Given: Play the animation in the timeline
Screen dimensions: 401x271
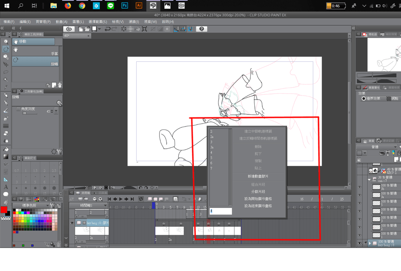Looking at the screenshot, I should click(x=121, y=199).
